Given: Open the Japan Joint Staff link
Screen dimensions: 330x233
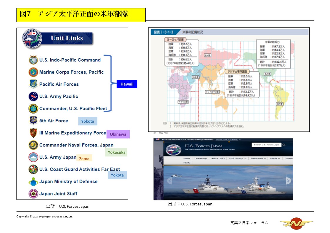Looking at the screenshot, I should click(x=58, y=194).
